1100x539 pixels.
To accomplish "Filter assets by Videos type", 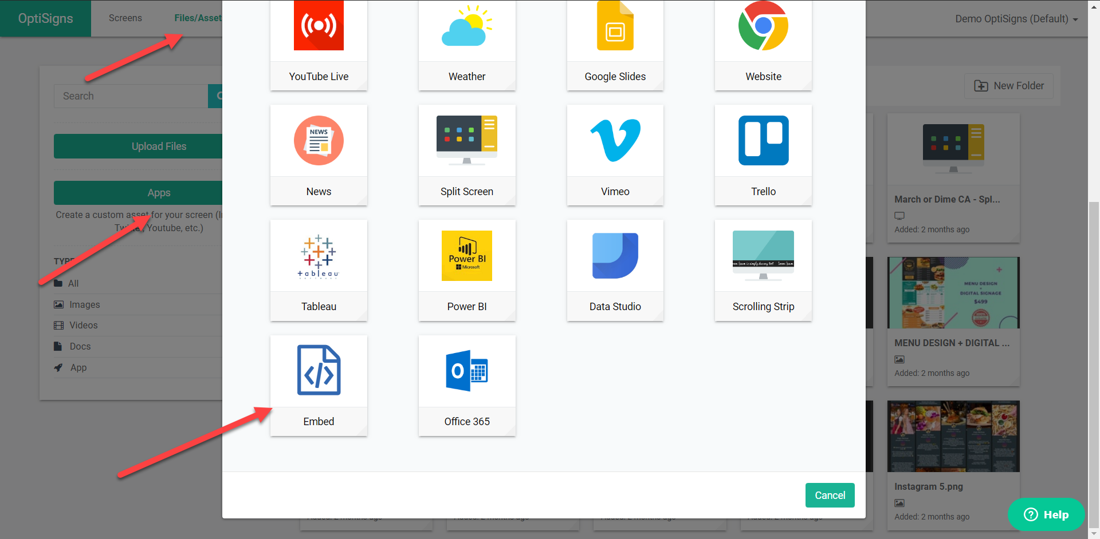I will coord(83,325).
